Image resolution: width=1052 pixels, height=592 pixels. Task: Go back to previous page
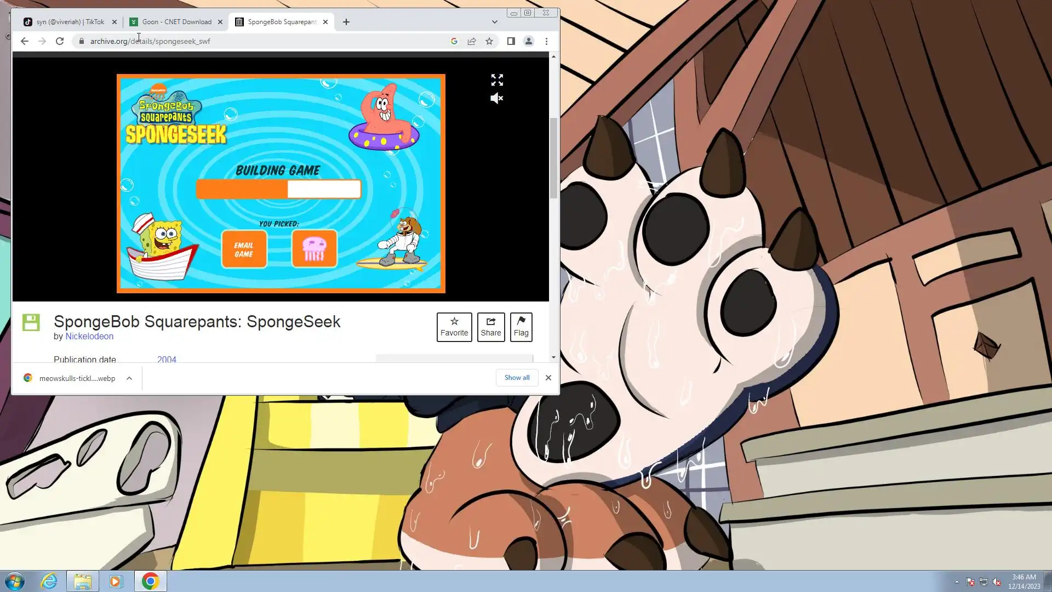pyautogui.click(x=25, y=41)
